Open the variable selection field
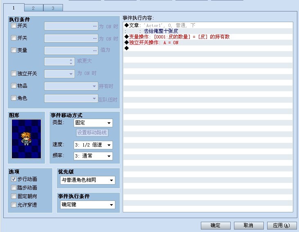The width and height of the screenshot is (299, 232). [x=71, y=51]
